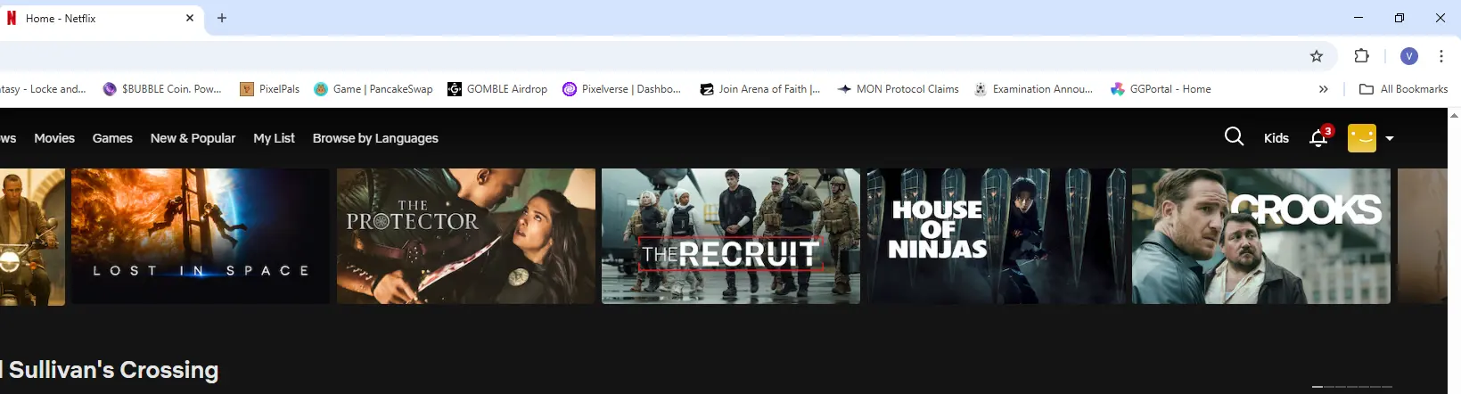Open the Chrome profile V avatar

[x=1409, y=56]
